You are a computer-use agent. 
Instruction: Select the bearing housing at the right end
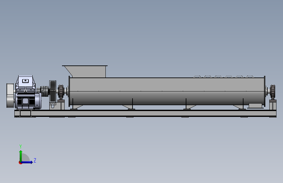[x=273, y=92]
